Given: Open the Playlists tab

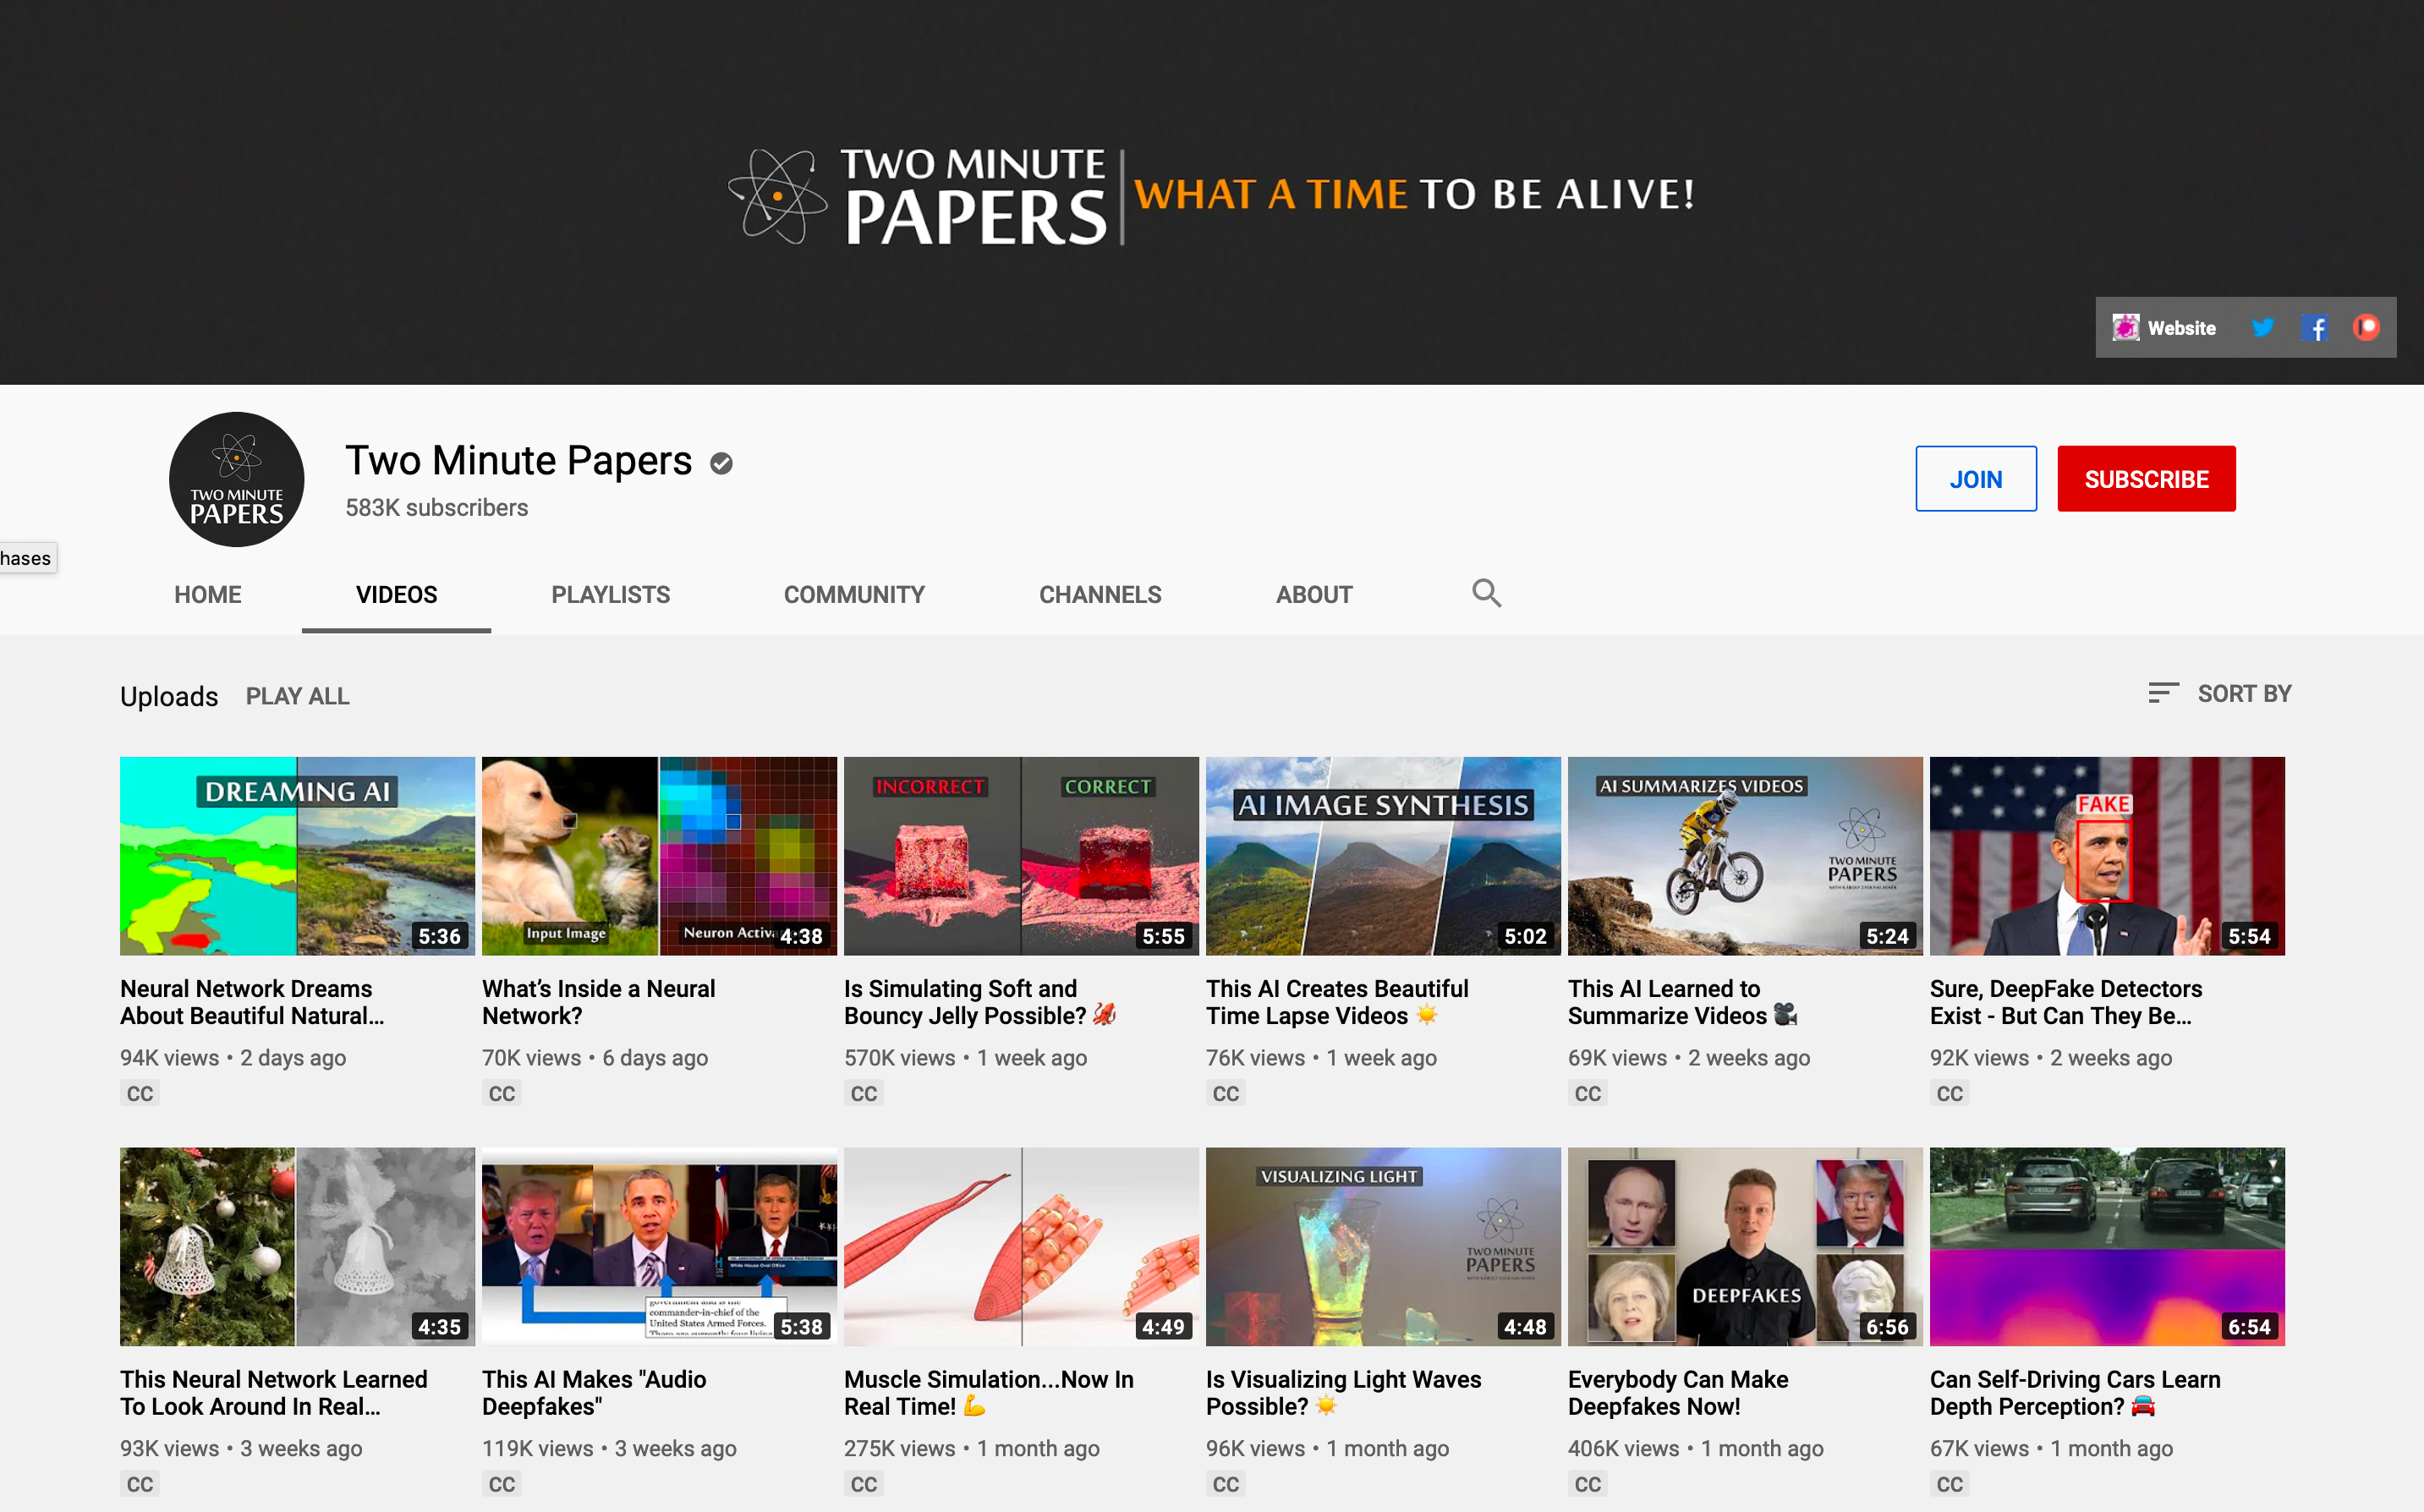Looking at the screenshot, I should [610, 594].
